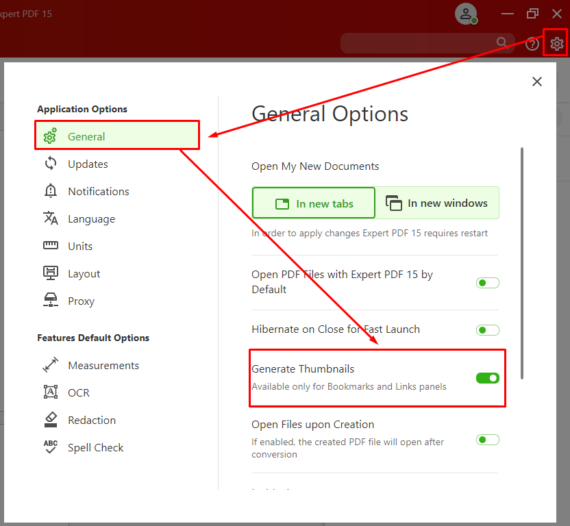Click inside the top search field
The image size is (570, 526).
coord(427,43)
